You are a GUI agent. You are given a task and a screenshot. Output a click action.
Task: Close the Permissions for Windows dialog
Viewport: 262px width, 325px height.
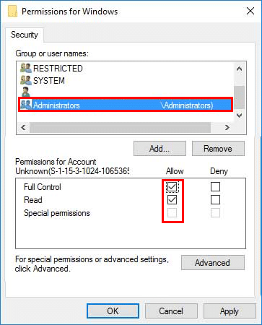point(250,11)
